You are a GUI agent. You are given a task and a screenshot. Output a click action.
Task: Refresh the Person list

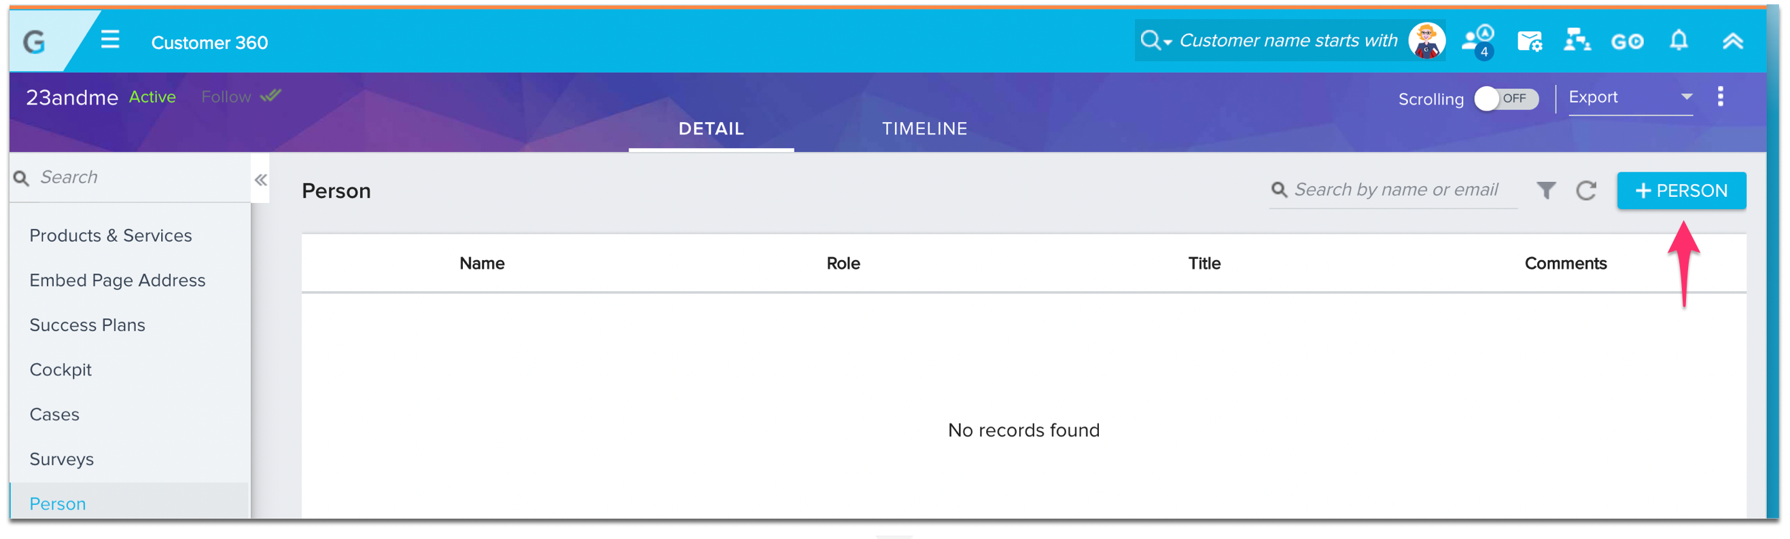tap(1585, 190)
